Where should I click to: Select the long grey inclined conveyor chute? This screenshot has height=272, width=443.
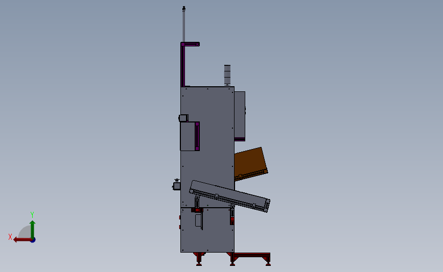(x=229, y=196)
